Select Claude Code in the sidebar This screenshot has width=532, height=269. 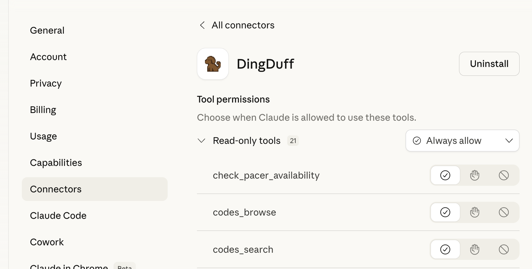point(58,216)
